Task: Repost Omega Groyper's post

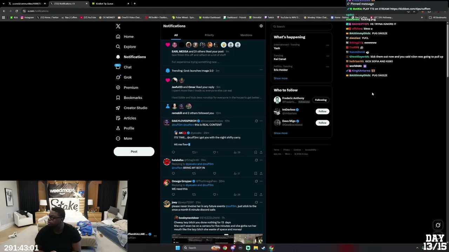Action: point(194,195)
